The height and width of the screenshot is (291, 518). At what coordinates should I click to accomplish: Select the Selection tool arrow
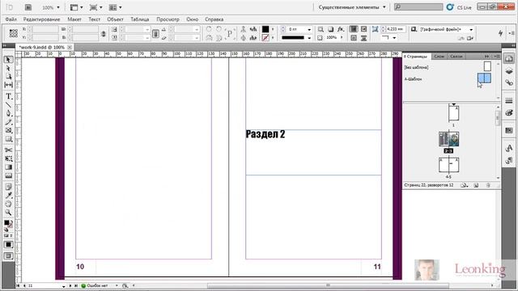pos(9,60)
